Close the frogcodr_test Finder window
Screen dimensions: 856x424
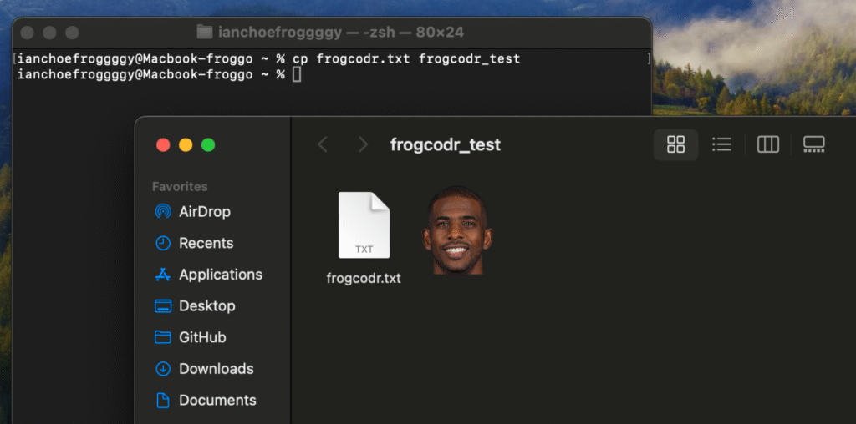[163, 145]
